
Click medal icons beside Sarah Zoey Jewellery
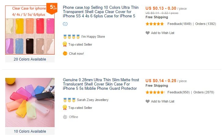[x=69, y=100]
